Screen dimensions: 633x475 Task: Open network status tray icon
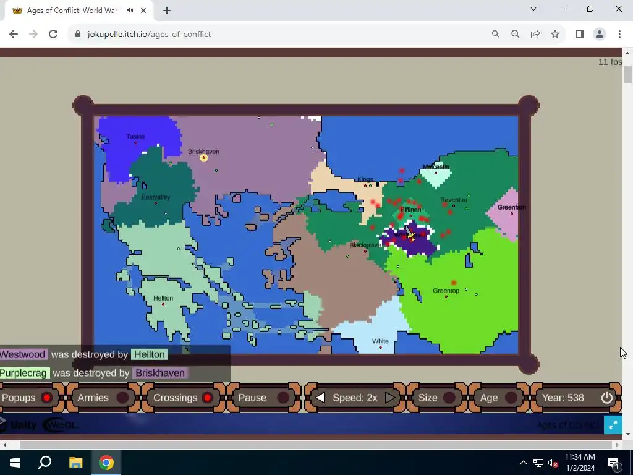(538, 463)
